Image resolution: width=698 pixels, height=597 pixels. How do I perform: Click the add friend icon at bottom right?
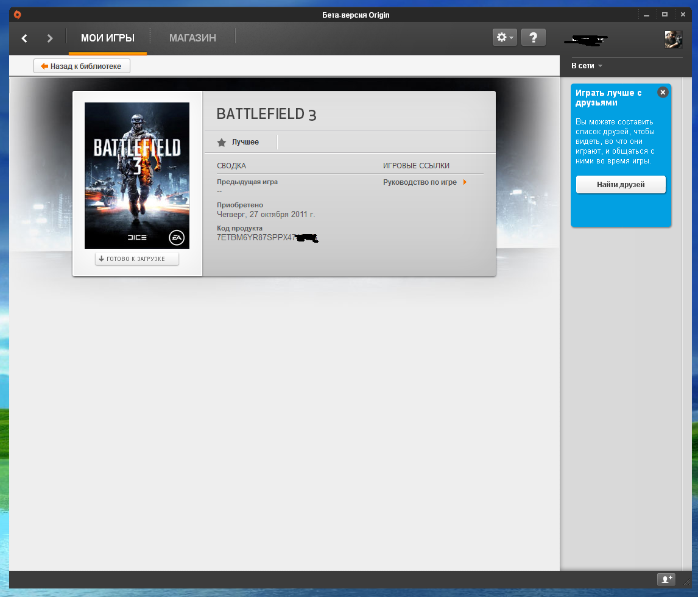pyautogui.click(x=666, y=579)
